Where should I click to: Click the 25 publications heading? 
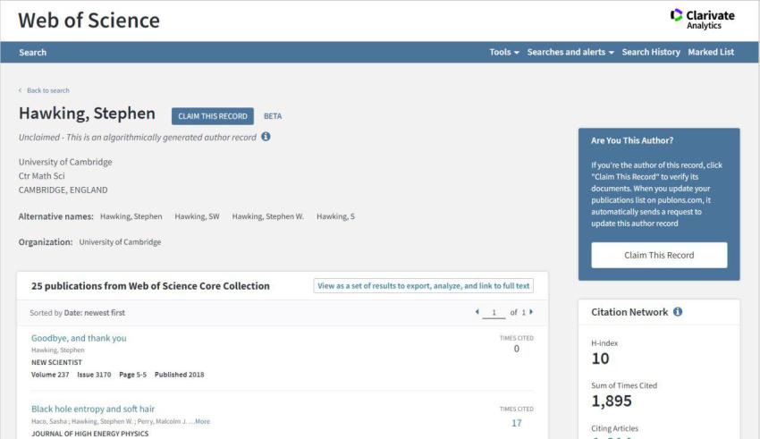[150, 286]
